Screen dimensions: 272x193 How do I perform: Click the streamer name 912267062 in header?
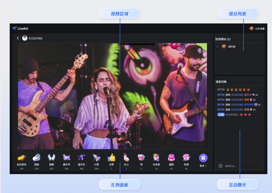(x=36, y=38)
